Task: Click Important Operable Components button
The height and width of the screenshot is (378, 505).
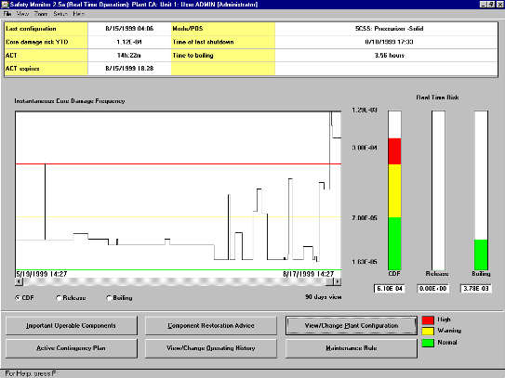Action: coord(72,326)
